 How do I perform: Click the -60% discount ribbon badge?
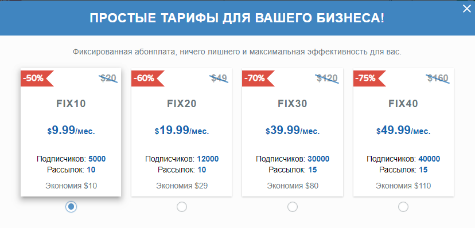147,78
